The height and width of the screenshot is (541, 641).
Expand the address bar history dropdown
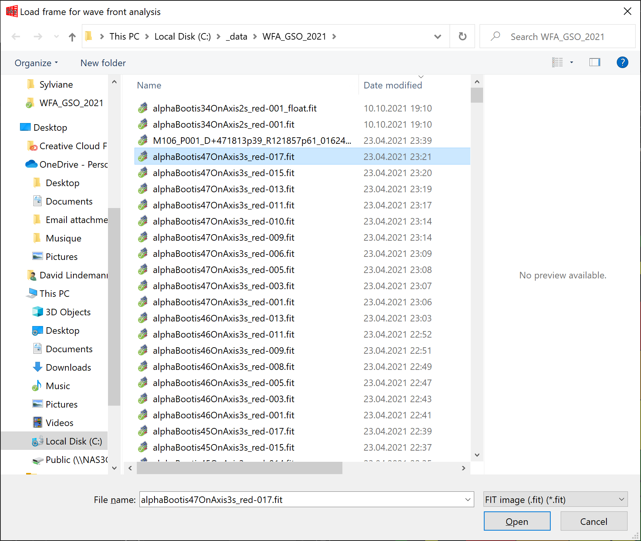pyautogui.click(x=437, y=37)
